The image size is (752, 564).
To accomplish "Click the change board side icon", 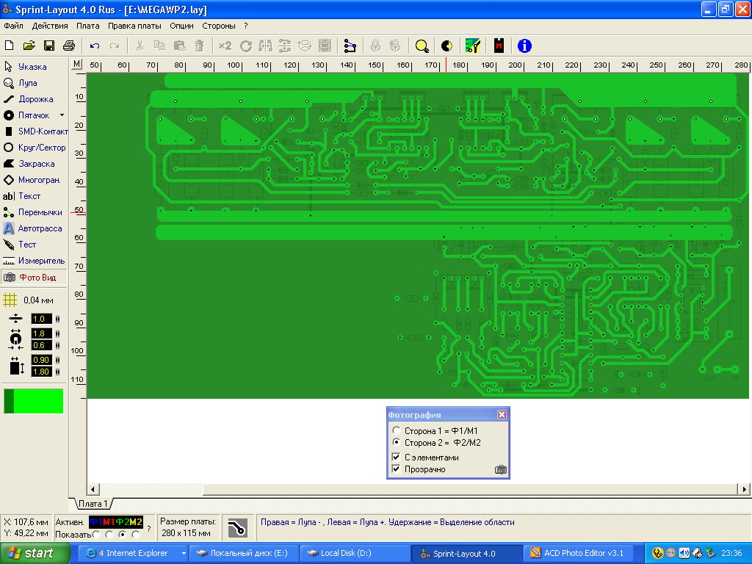I will 305,46.
